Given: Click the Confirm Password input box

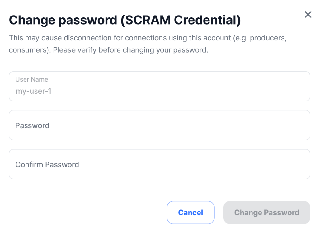Looking at the screenshot, I should 159,164.
